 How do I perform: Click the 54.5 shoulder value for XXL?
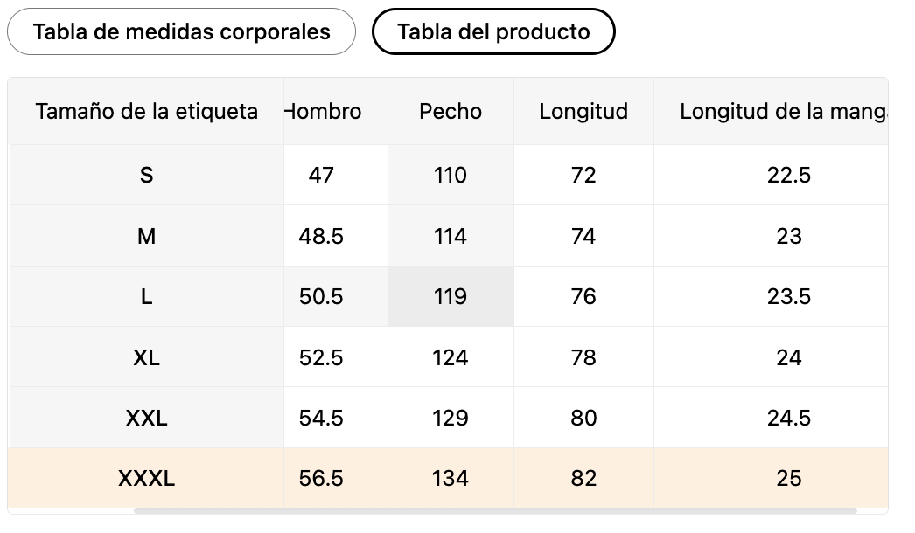click(321, 419)
